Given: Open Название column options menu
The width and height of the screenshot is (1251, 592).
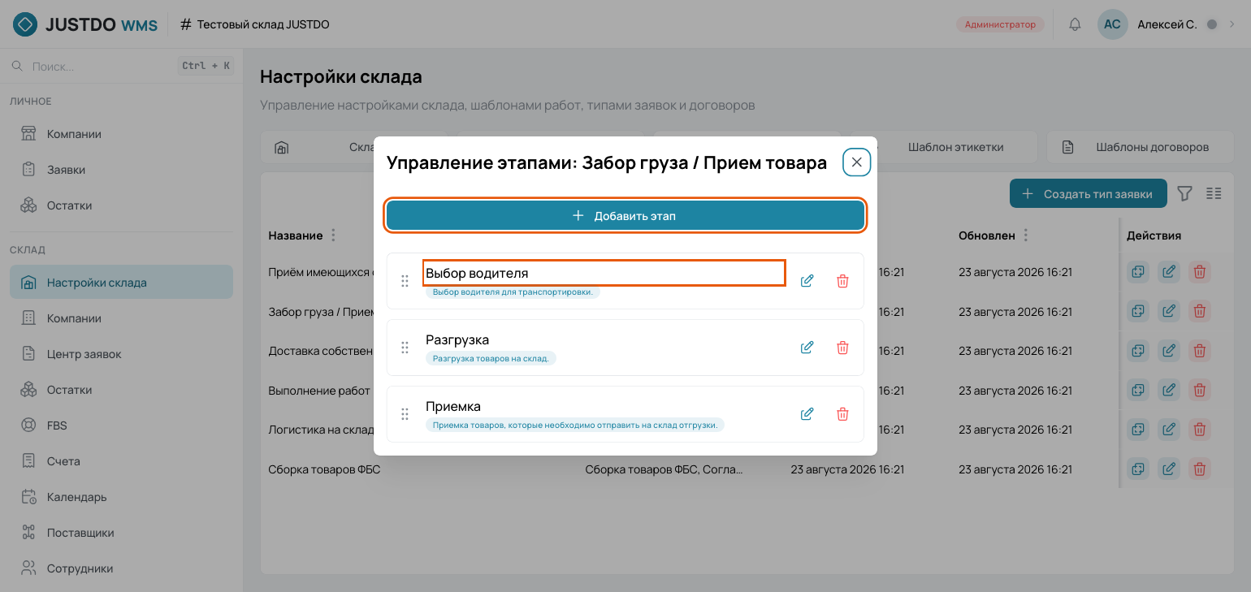Looking at the screenshot, I should point(333,236).
